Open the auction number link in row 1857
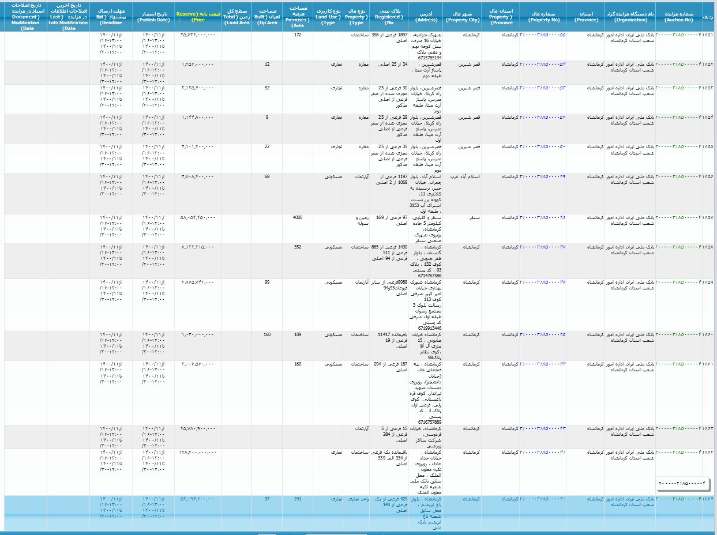The height and width of the screenshot is (535, 717). click(678, 218)
